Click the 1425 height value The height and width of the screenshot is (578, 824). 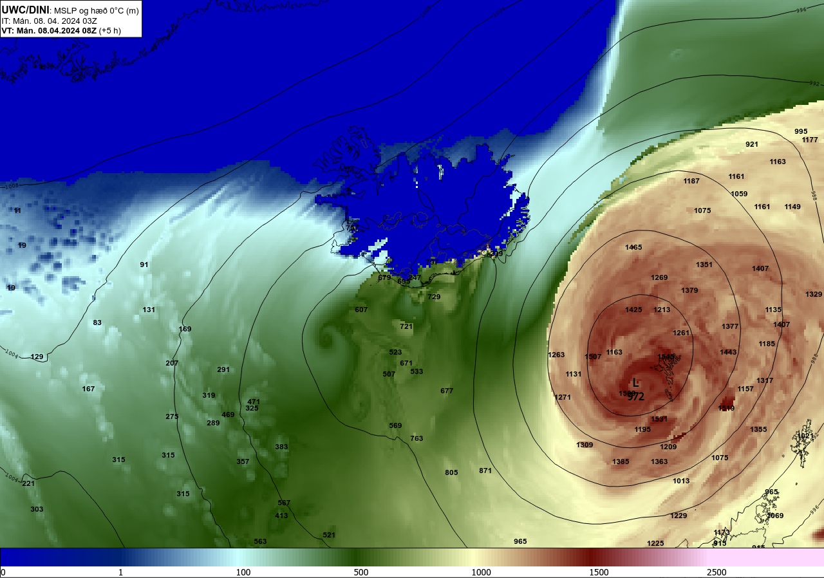point(633,310)
